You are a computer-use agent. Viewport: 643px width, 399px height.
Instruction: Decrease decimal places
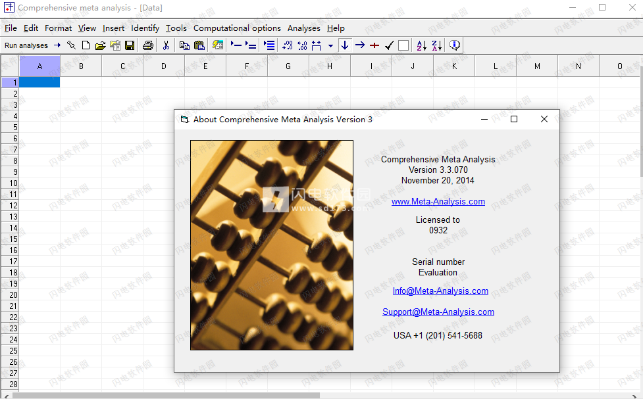click(x=302, y=45)
